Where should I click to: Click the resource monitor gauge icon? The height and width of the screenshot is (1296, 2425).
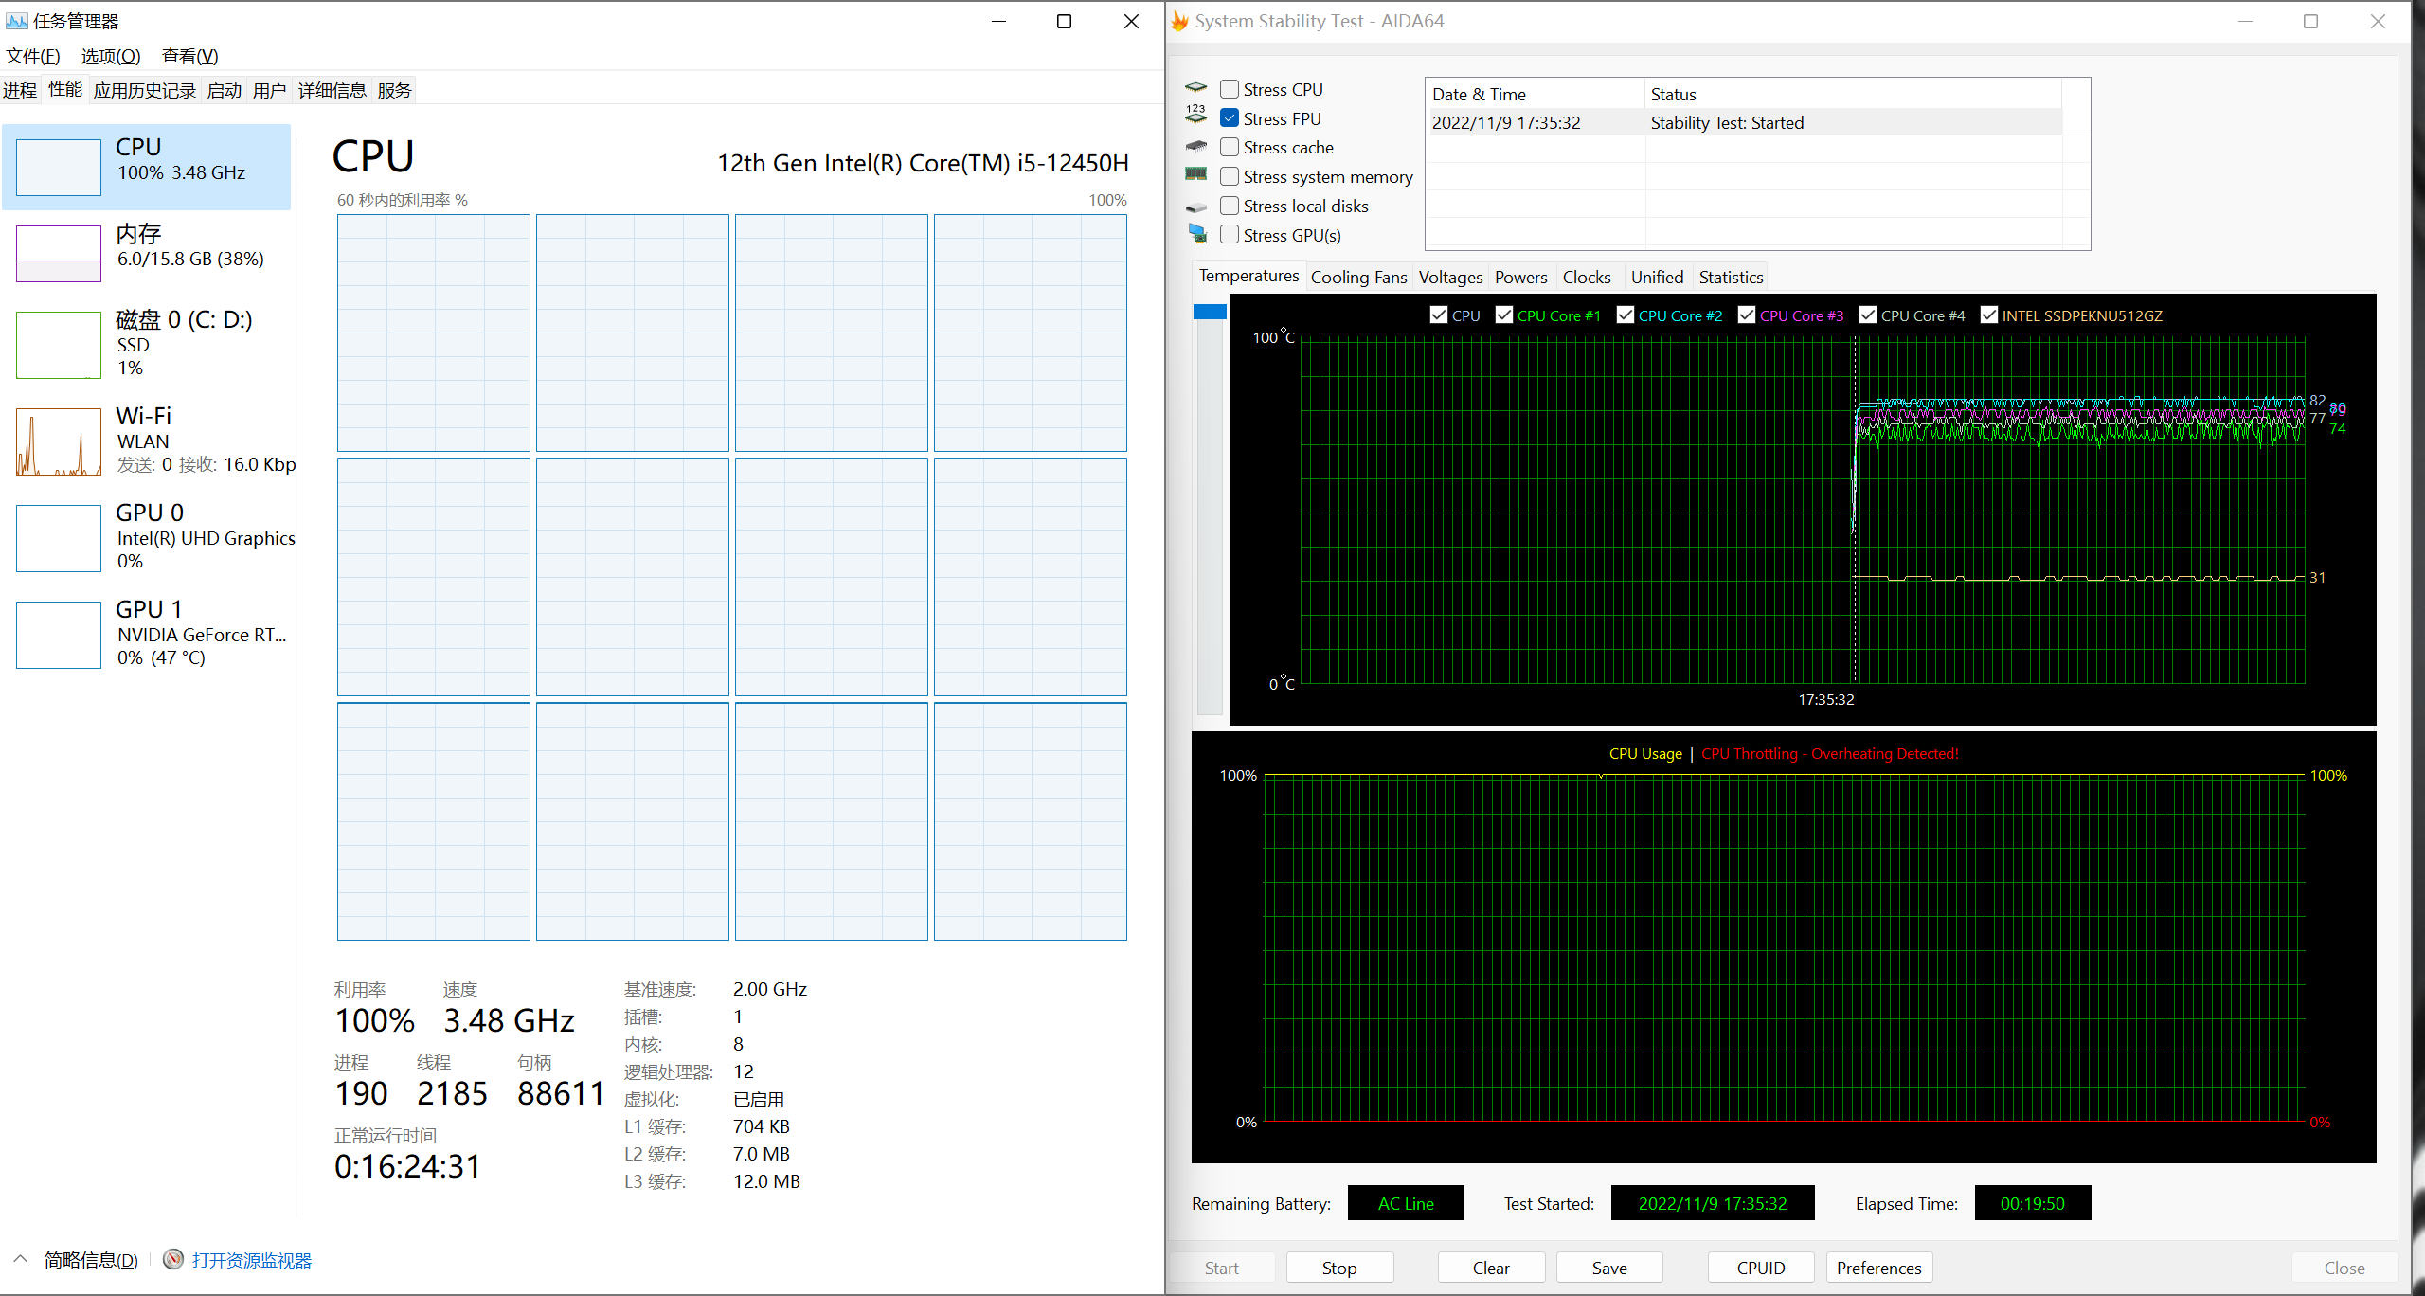pyautogui.click(x=172, y=1259)
